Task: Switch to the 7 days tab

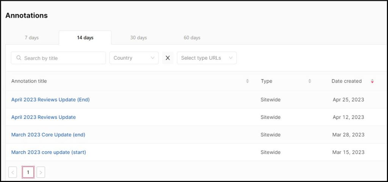Action: click(31, 38)
